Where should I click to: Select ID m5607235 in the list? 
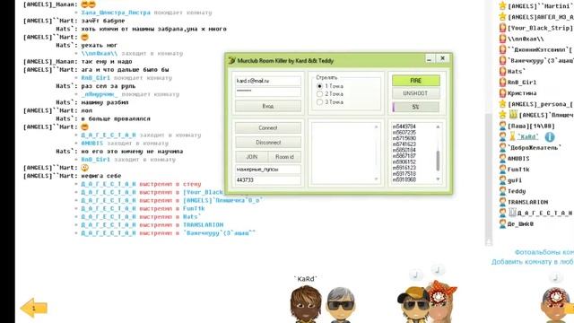pos(404,132)
